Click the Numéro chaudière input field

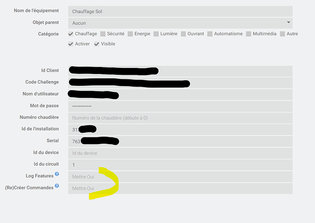tap(180, 118)
